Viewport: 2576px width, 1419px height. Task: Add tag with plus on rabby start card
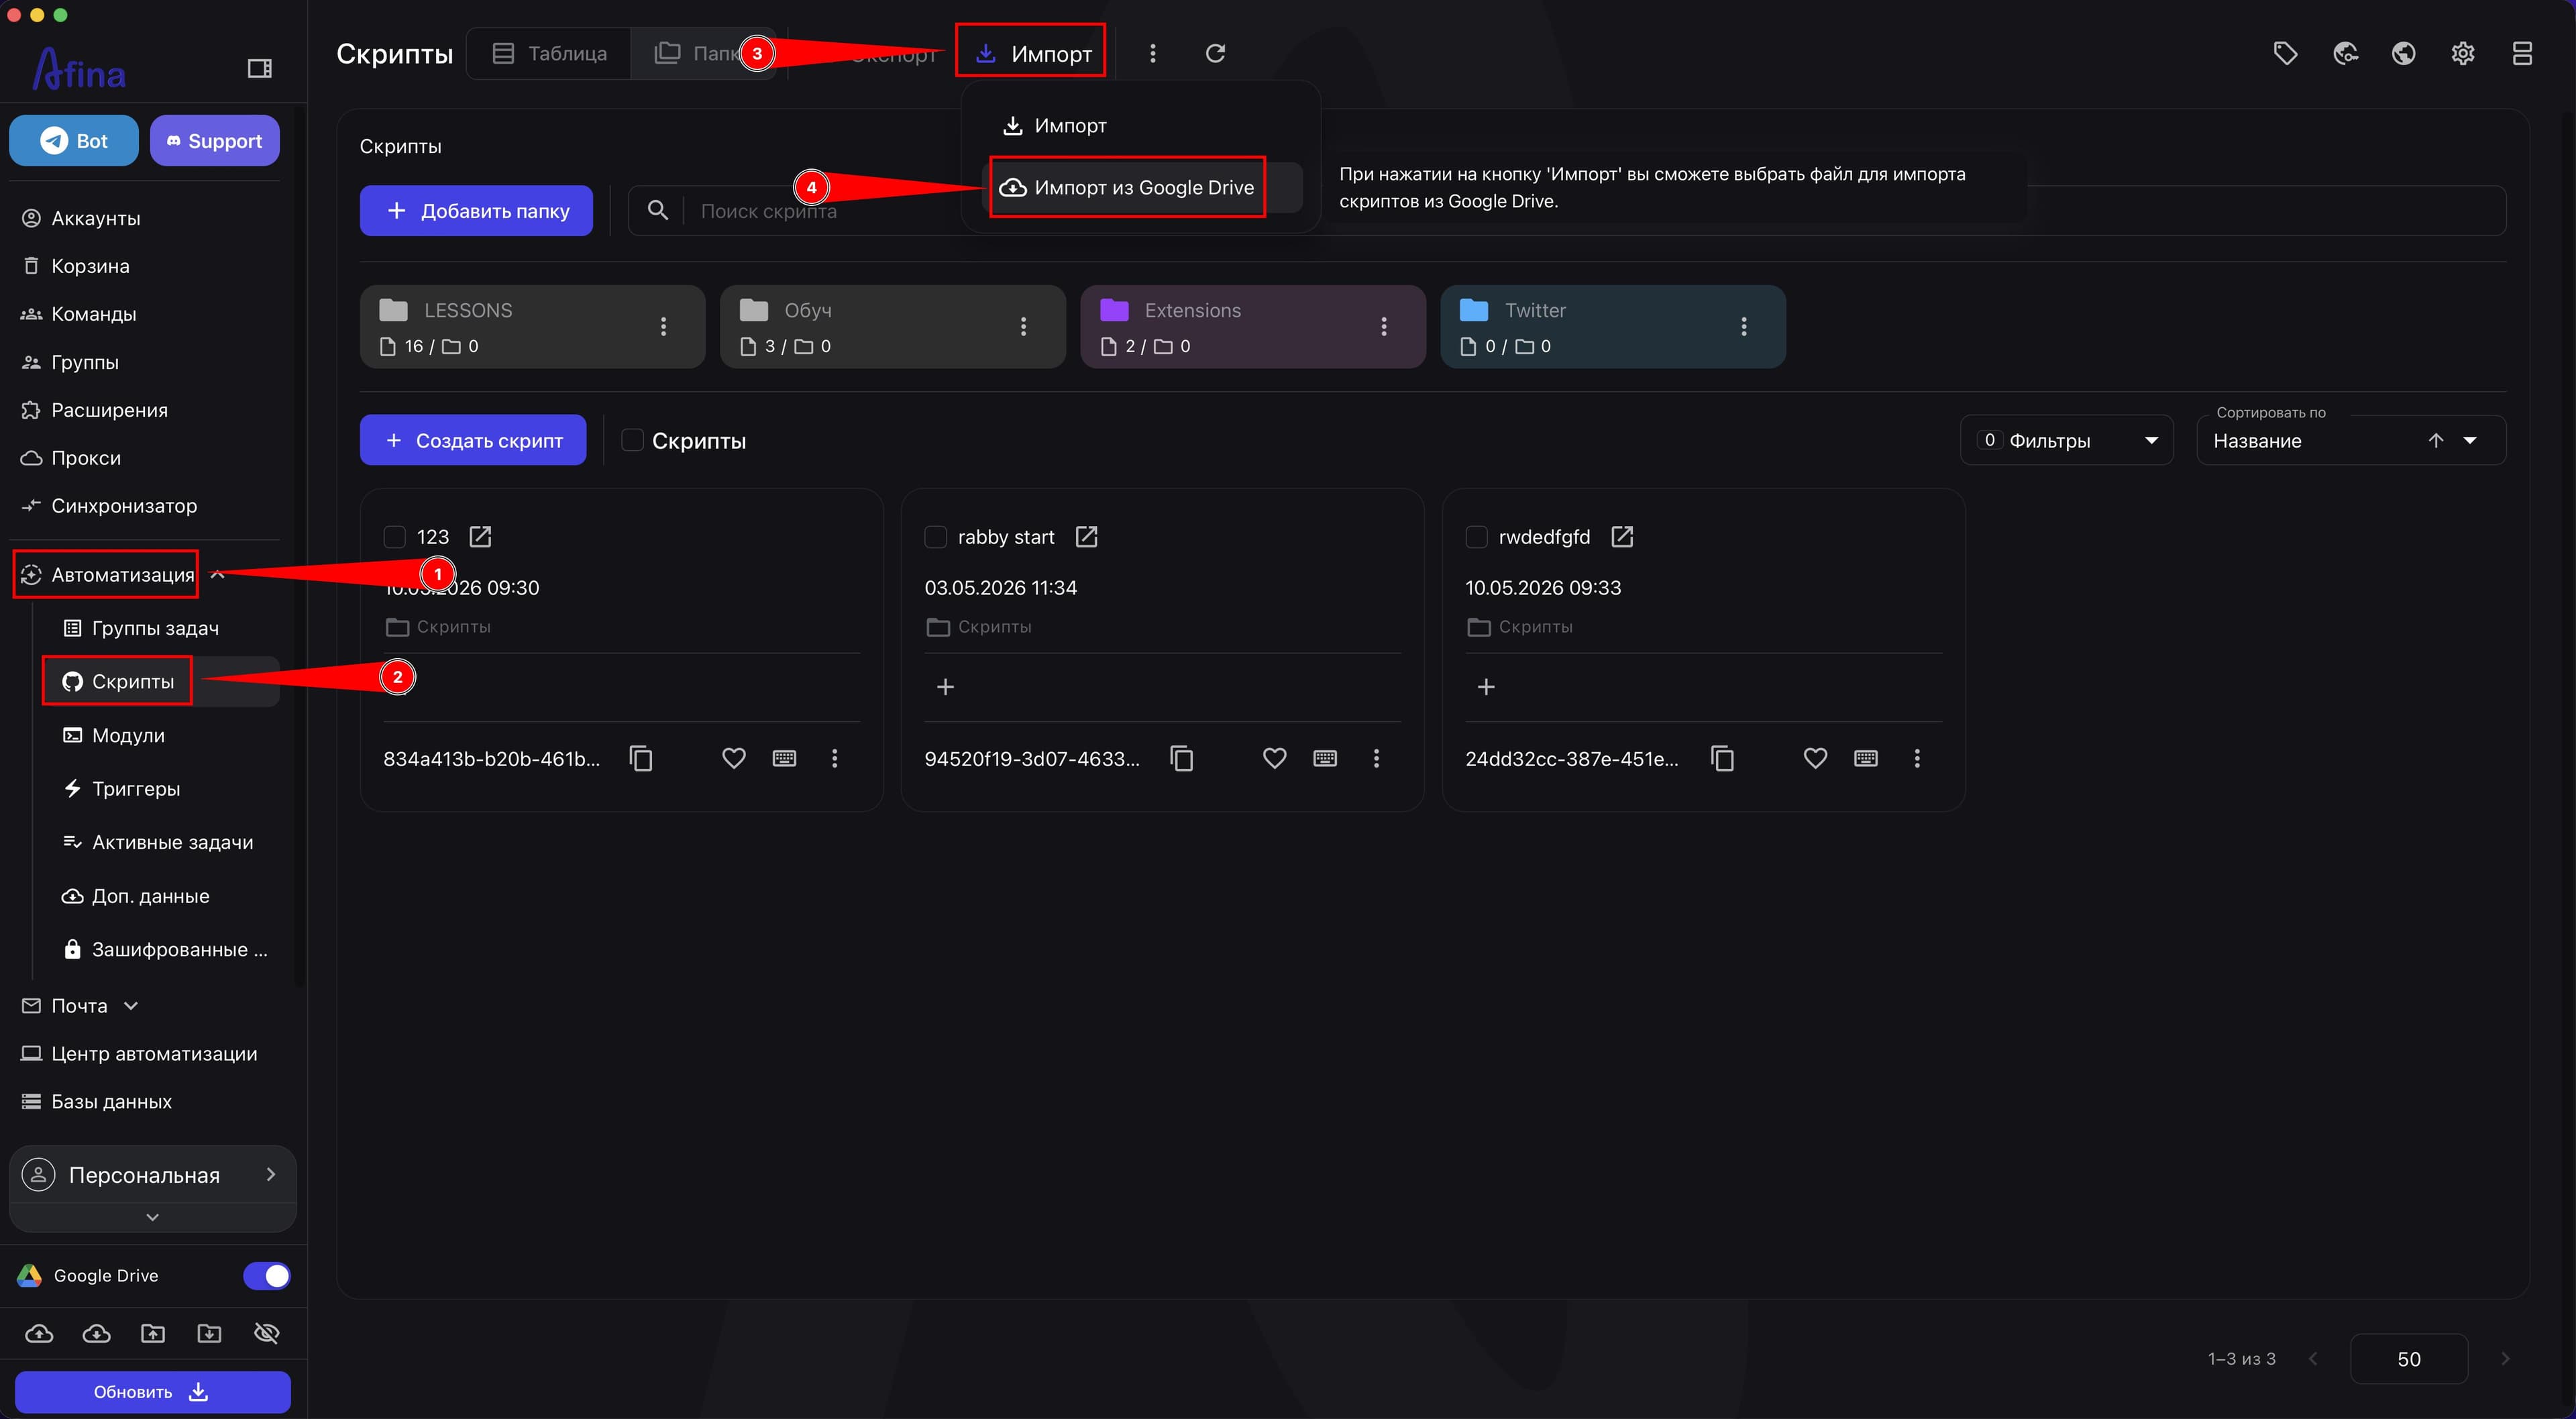[945, 687]
